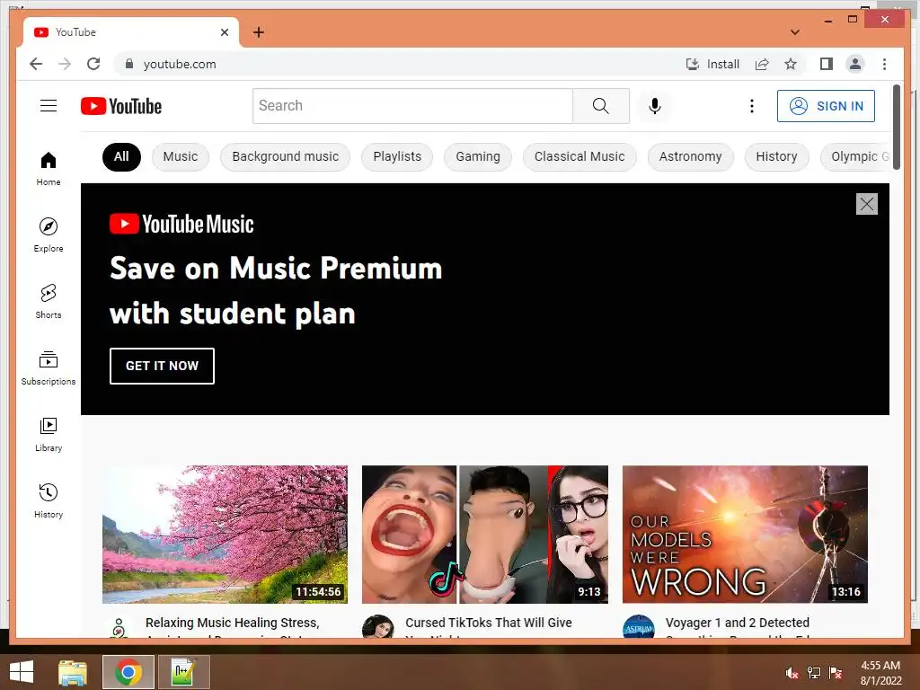Go back with browser back arrow
The width and height of the screenshot is (920, 690).
(x=36, y=64)
